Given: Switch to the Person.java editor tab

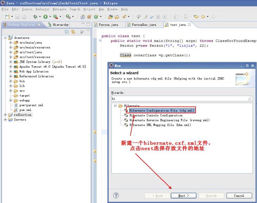Looking at the screenshot, I should (x=107, y=25).
